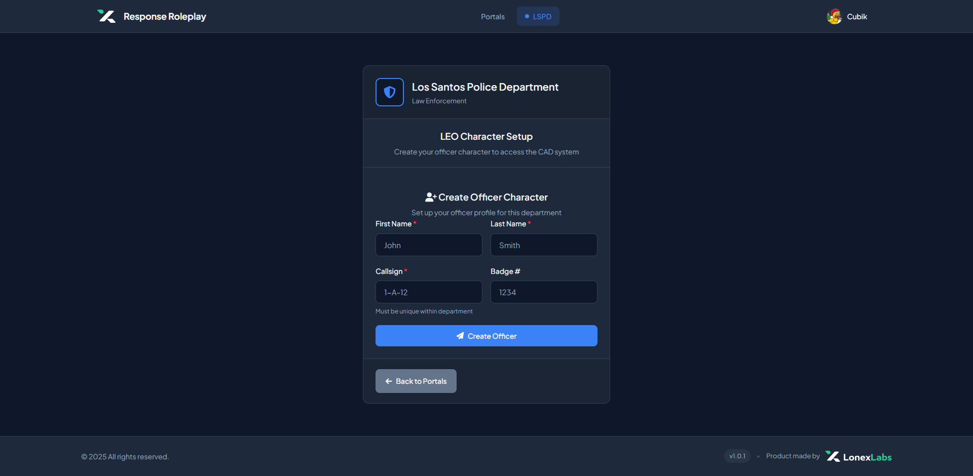Click the Cubik user avatar

(x=834, y=17)
